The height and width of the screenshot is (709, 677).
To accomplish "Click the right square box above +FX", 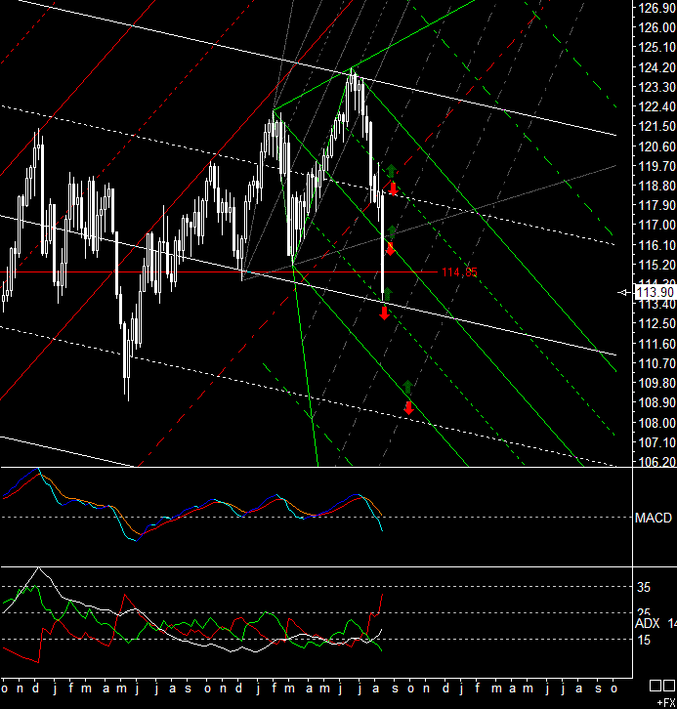I will click(669, 686).
